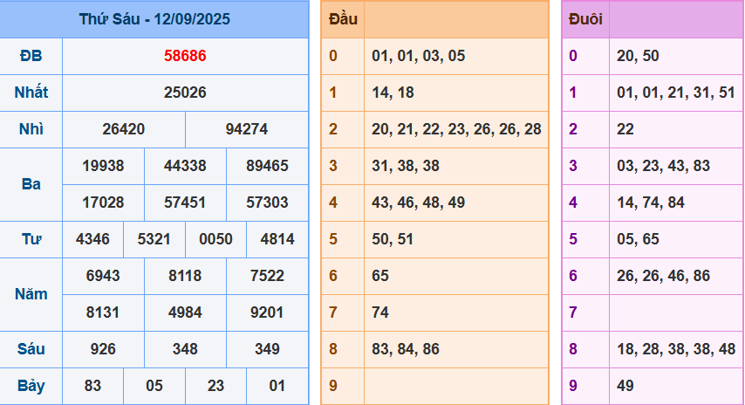Viewport: 745px width, 405px height.
Task: Click fifth prize number 4984
Action: pyautogui.click(x=185, y=312)
